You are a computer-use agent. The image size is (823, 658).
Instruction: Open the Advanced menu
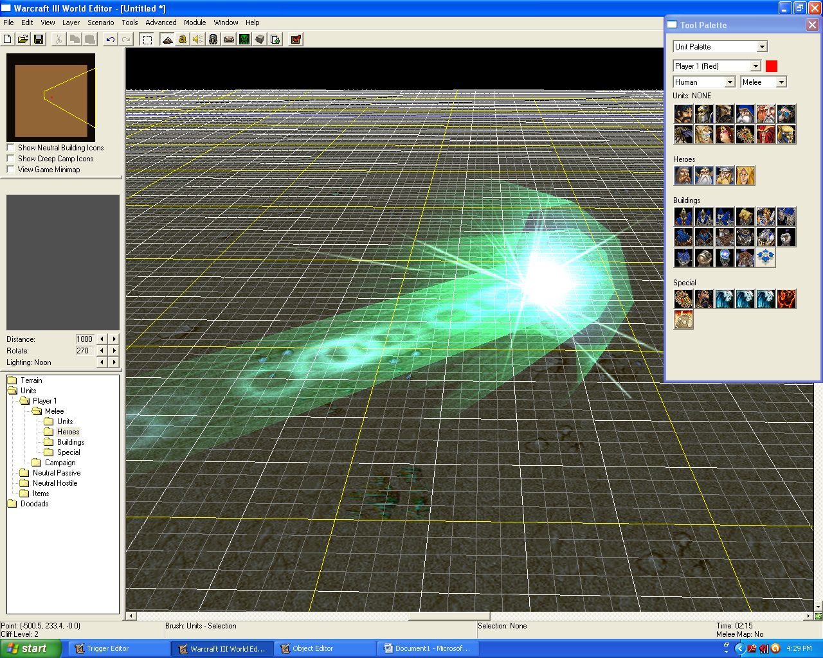[x=161, y=22]
